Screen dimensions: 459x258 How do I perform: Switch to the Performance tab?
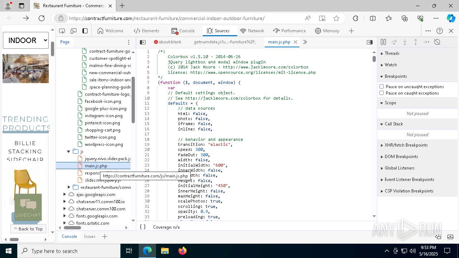tap(289, 31)
